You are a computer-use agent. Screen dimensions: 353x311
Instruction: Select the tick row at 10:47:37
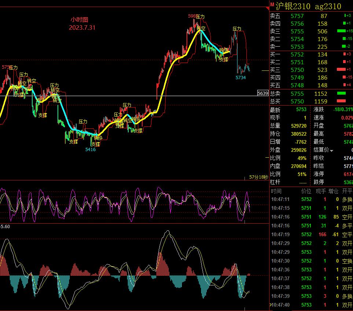pos(311,278)
